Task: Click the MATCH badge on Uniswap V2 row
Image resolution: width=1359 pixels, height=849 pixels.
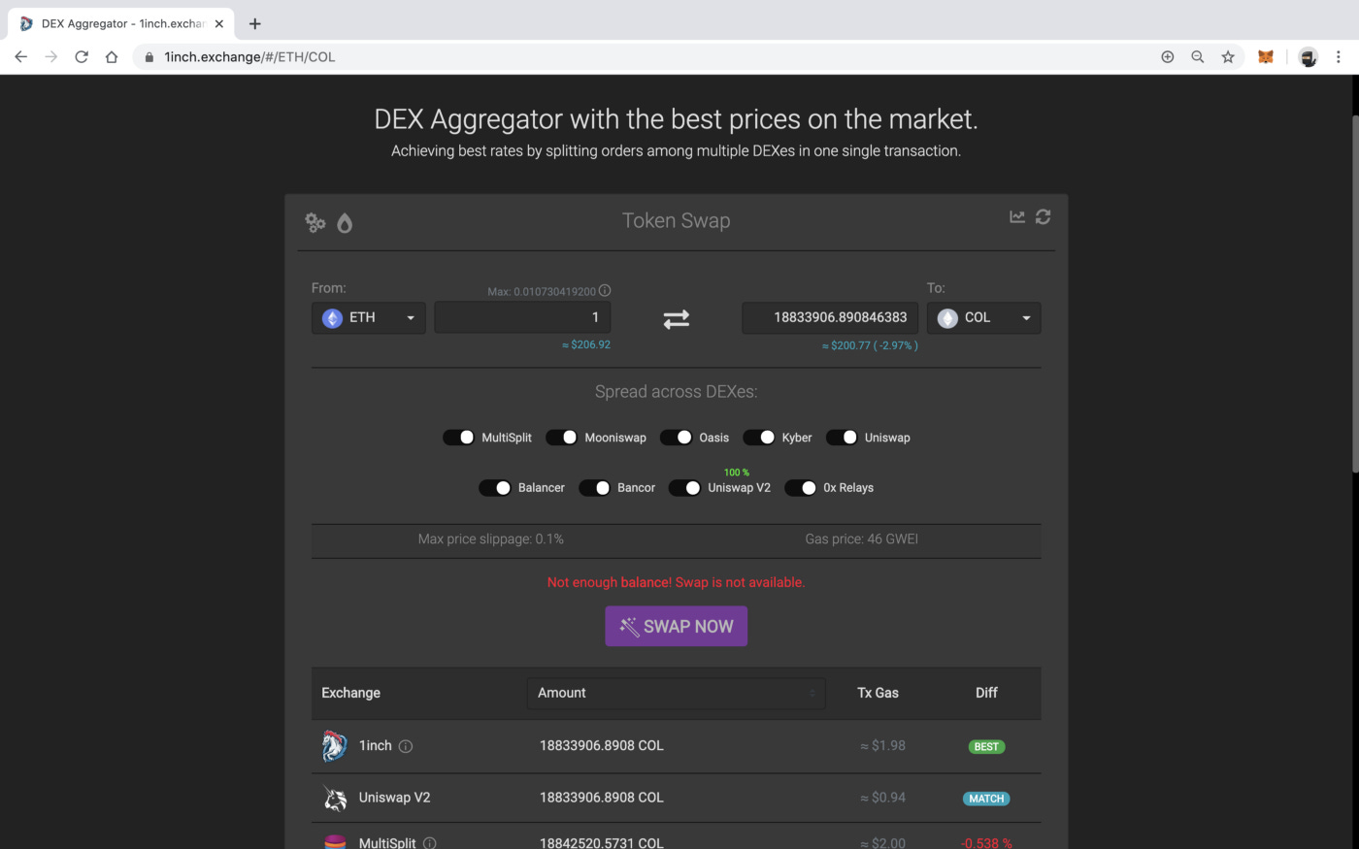Action: pyautogui.click(x=986, y=799)
